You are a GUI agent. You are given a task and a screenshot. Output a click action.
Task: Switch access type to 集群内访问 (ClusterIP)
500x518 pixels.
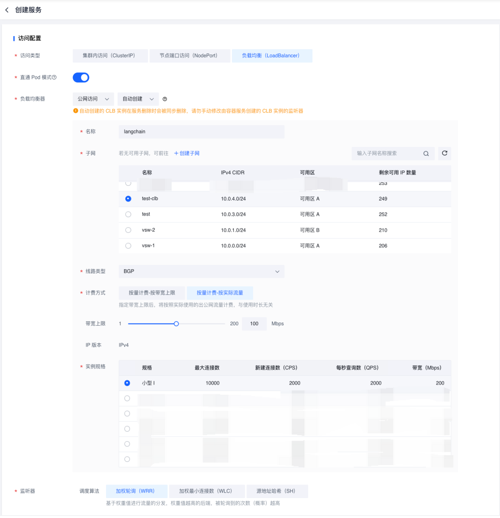[110, 56]
